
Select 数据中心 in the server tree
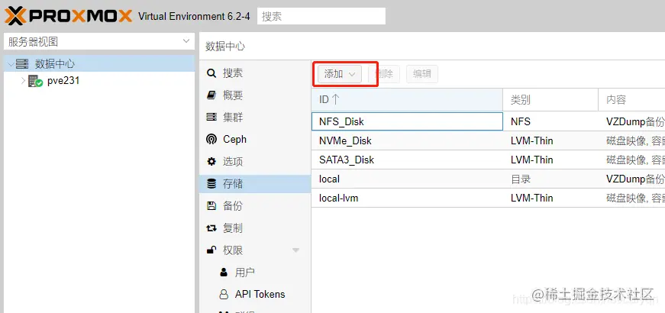click(x=55, y=64)
